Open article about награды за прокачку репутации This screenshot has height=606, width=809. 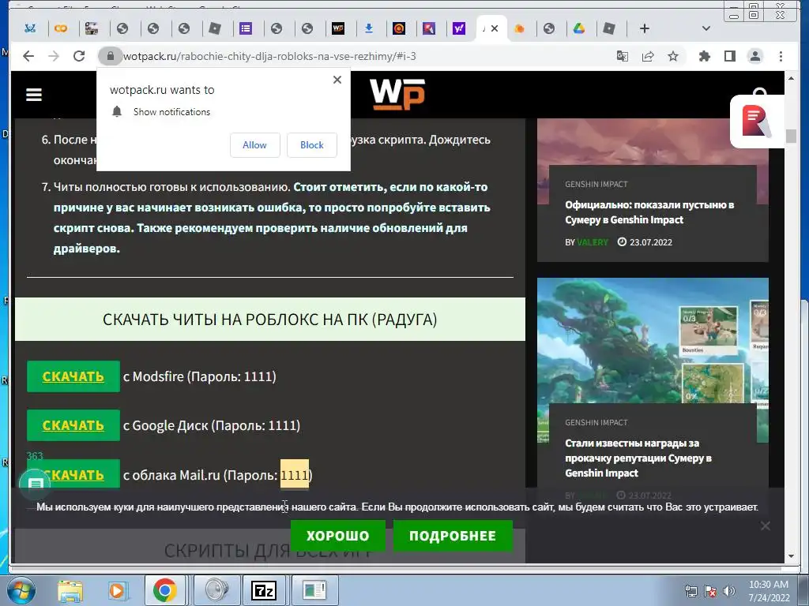coord(638,458)
